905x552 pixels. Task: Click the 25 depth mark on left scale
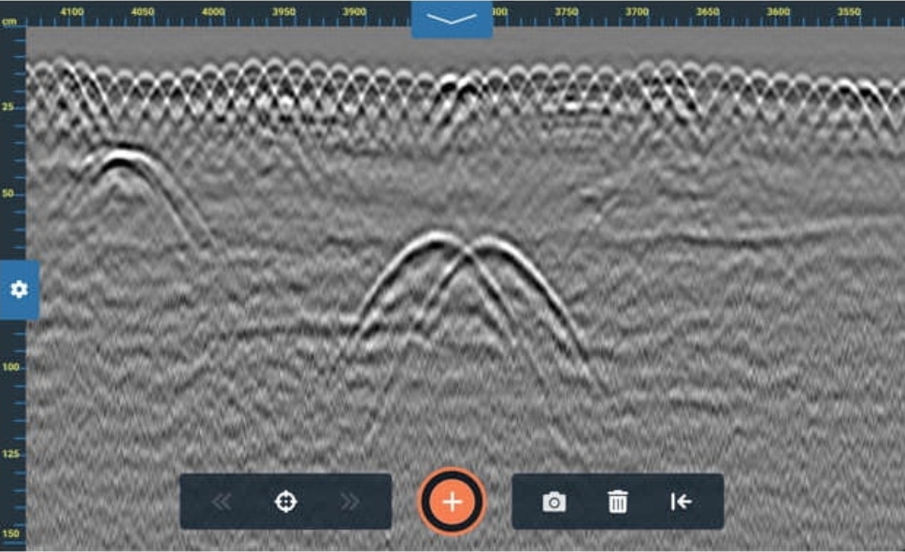pyautogui.click(x=9, y=106)
